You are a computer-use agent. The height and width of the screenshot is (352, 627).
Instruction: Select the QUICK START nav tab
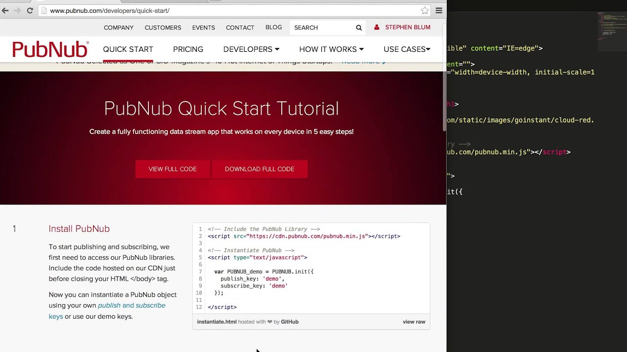(x=128, y=49)
